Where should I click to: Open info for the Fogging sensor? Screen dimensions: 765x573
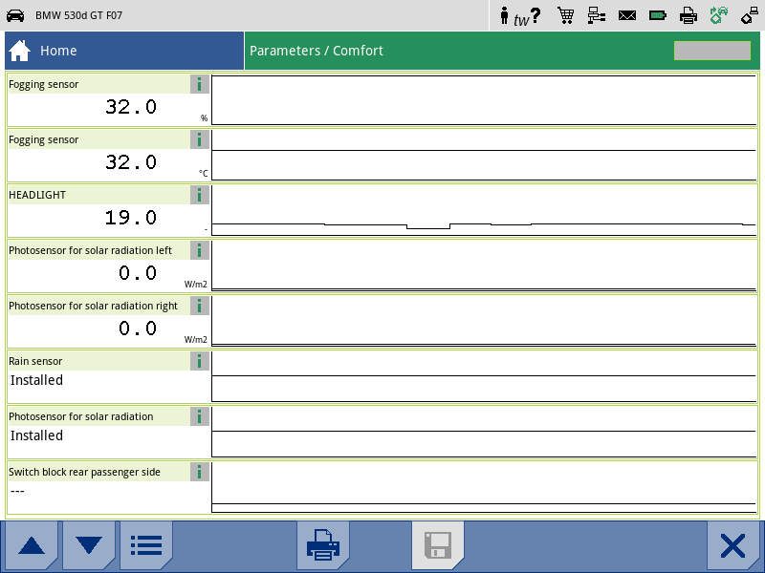199,84
